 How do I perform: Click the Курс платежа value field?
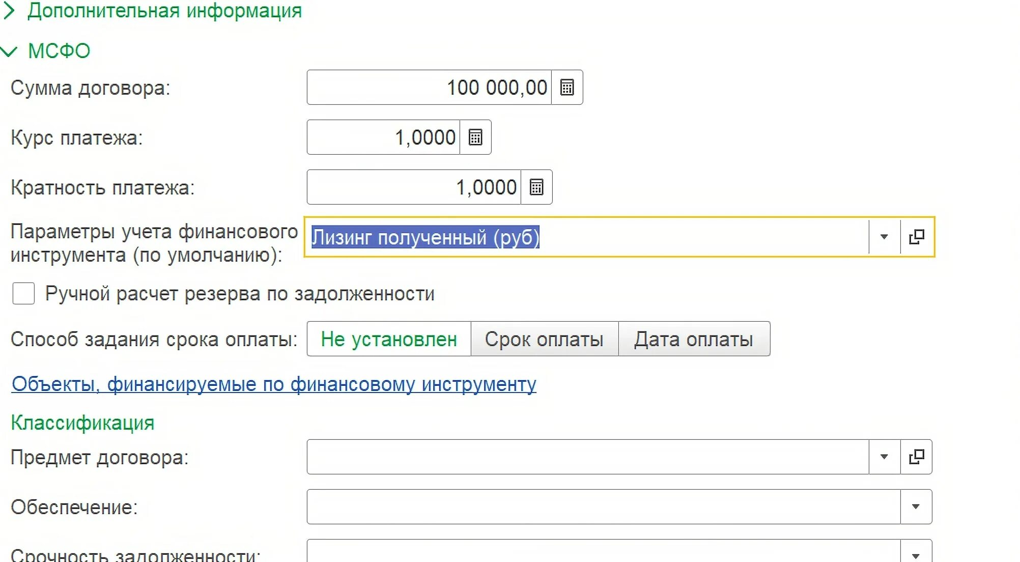tap(384, 137)
